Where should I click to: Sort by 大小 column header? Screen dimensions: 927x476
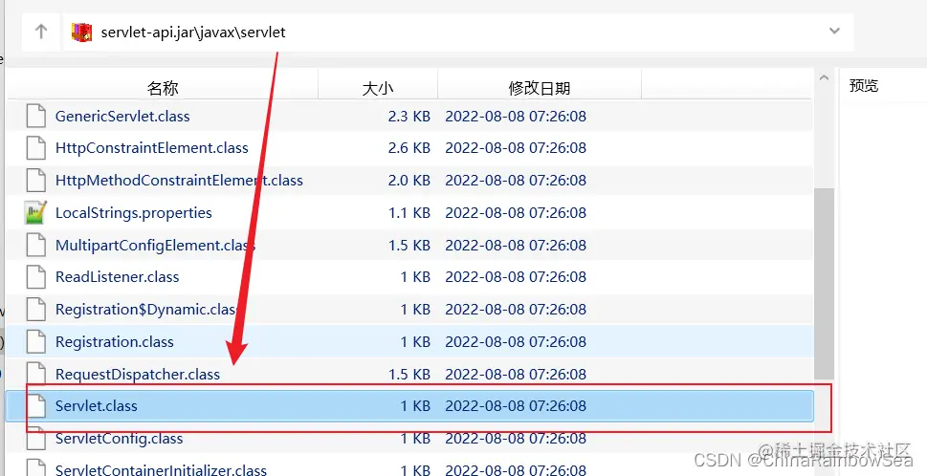378,89
